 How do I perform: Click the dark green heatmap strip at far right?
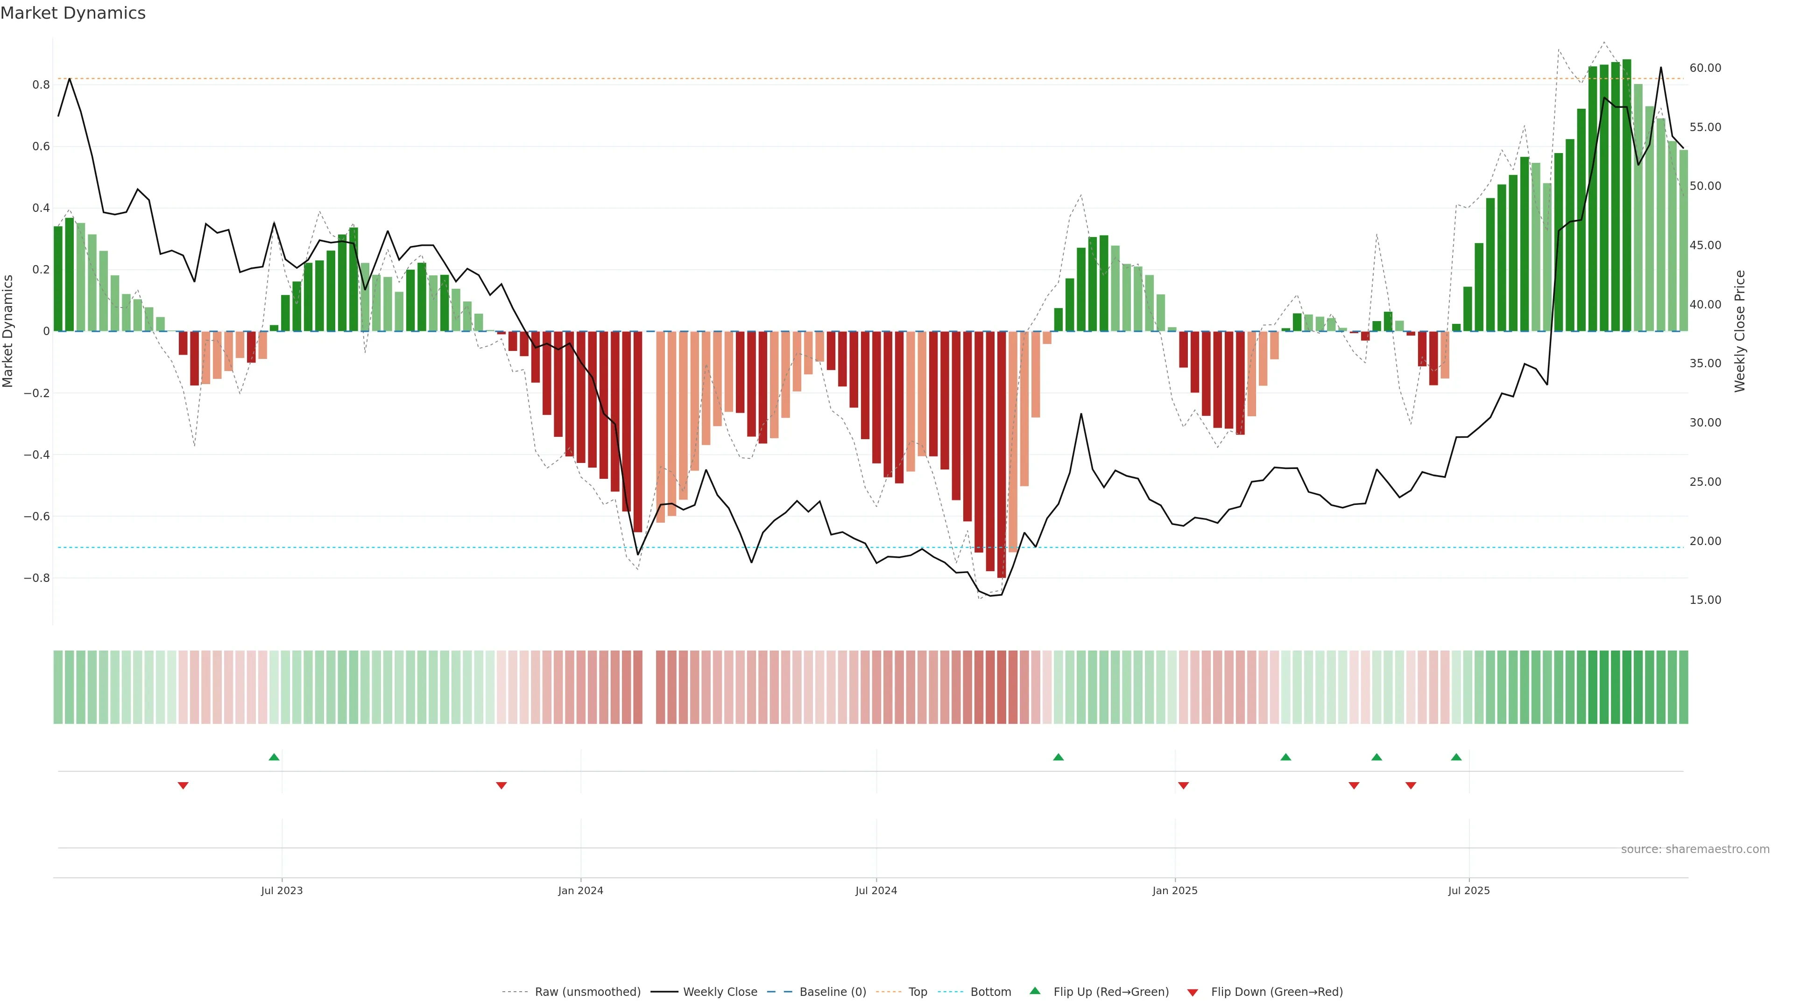pyautogui.click(x=1683, y=687)
